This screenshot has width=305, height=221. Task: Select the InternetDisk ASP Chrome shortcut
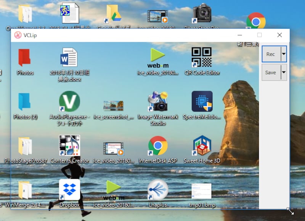coord(158,146)
